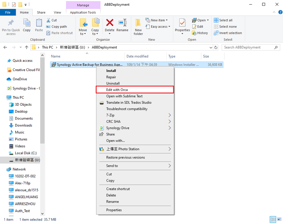This screenshot has width=283, height=223.
Task: Select Quick access in navigation pane
Action: (20, 61)
